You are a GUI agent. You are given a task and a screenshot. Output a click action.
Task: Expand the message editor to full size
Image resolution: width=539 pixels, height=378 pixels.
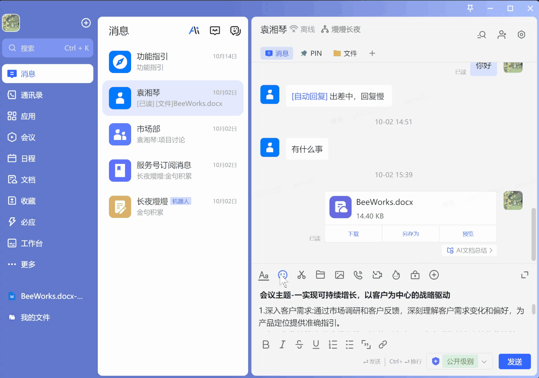click(x=525, y=275)
